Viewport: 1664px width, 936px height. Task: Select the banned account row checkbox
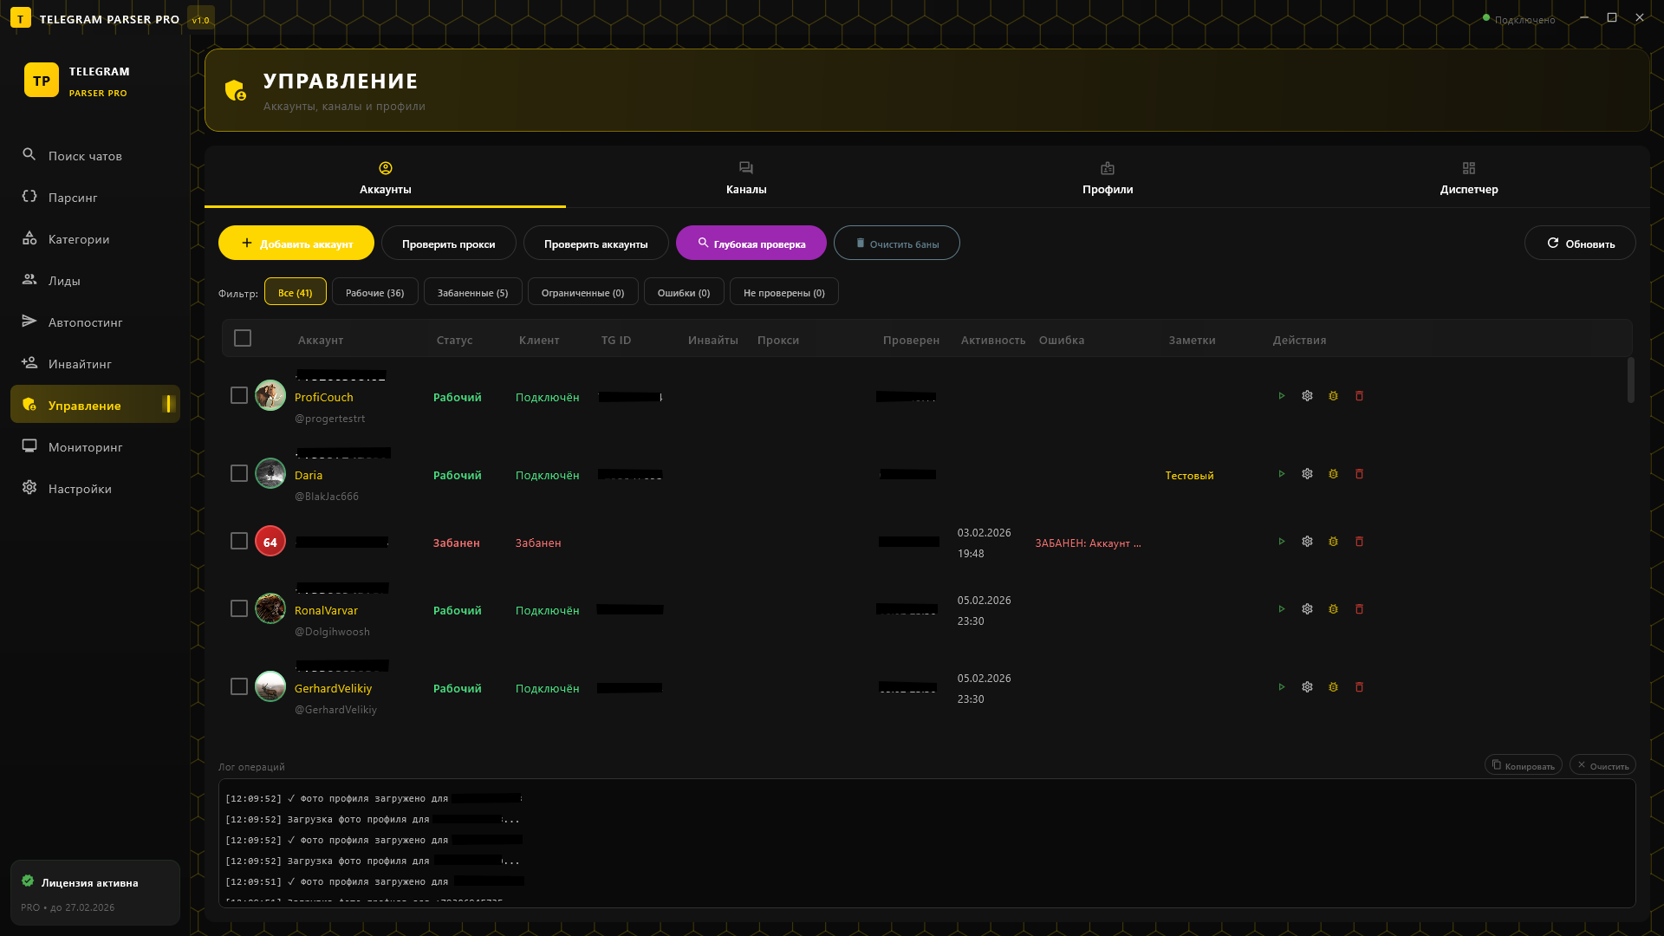click(239, 541)
